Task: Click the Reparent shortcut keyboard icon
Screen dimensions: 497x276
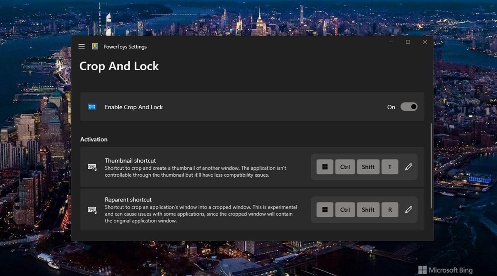Action: coord(92,210)
